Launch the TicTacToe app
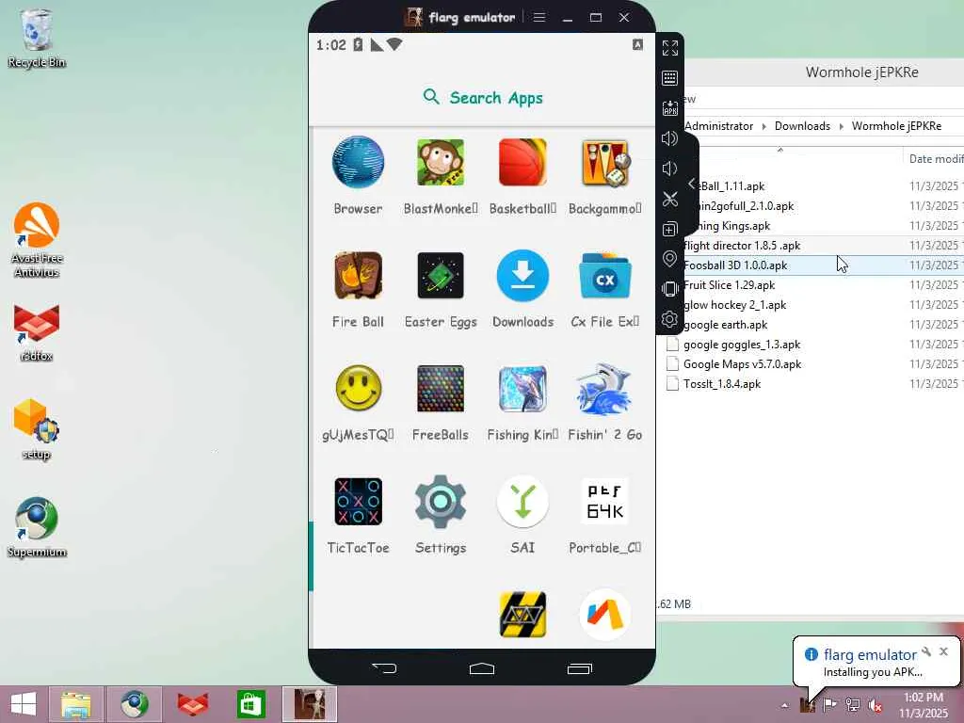 pos(358,502)
